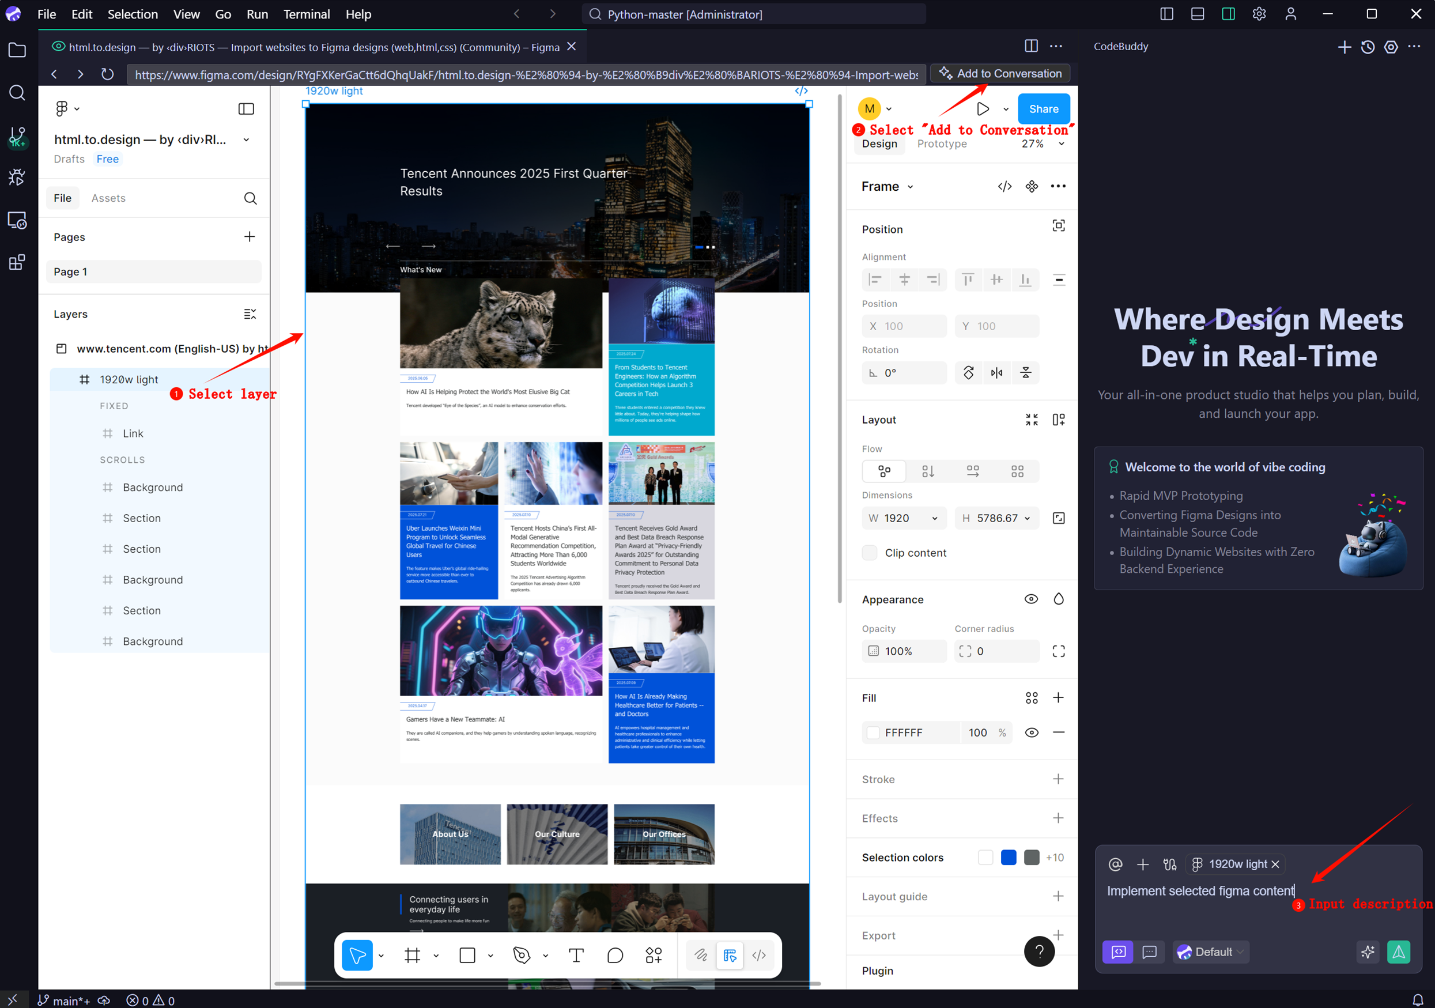Switch to the Prototype tab

pyautogui.click(x=941, y=144)
